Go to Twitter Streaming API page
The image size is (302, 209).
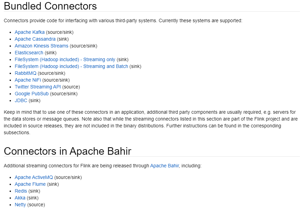(38, 87)
